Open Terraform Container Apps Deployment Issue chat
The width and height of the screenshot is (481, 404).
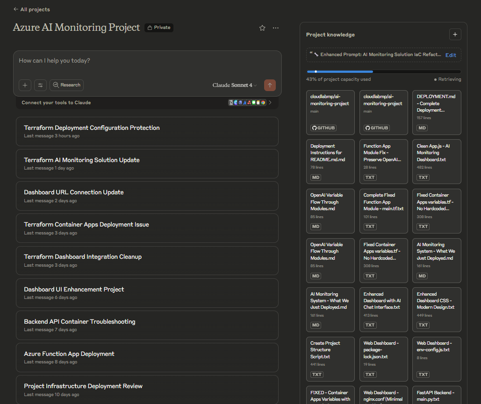coord(147,228)
